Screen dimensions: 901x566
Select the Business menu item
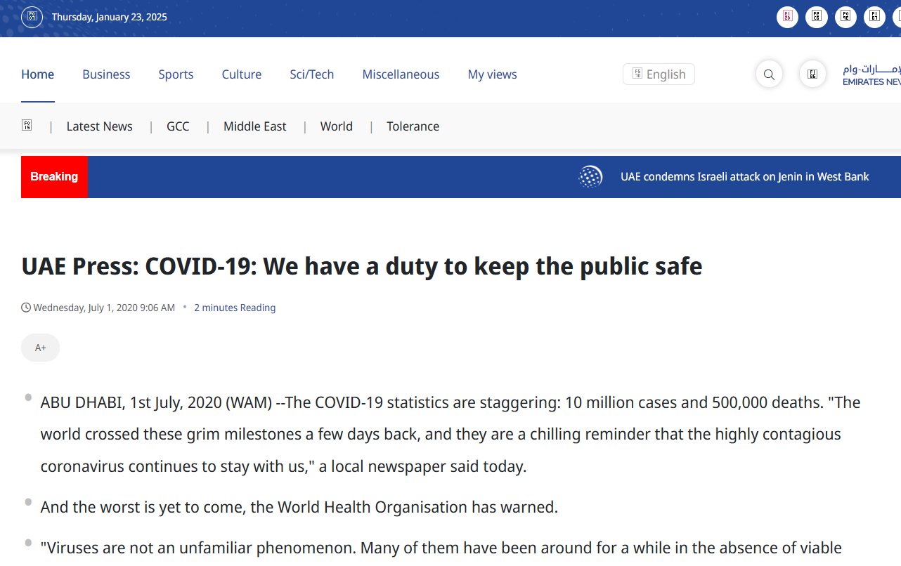click(x=106, y=74)
